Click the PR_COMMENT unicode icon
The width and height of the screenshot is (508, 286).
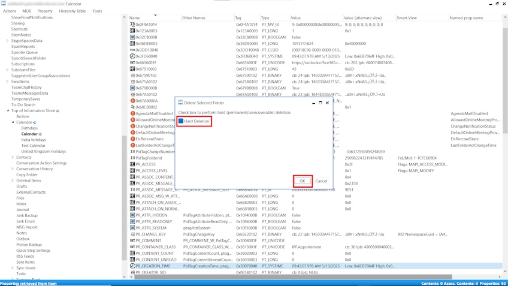[132, 240]
